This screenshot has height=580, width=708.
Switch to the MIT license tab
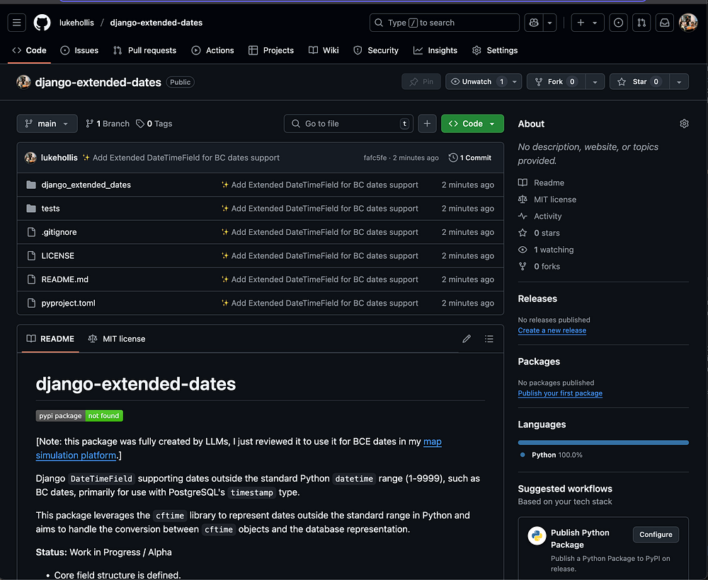click(x=117, y=339)
